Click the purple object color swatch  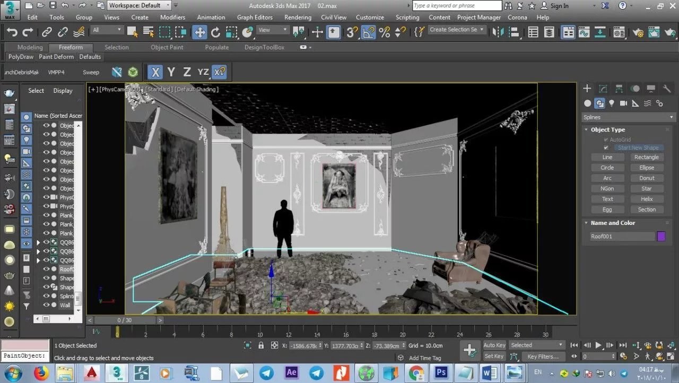point(661,237)
